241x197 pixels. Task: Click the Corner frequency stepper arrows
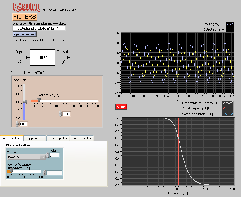[x=45, y=173]
